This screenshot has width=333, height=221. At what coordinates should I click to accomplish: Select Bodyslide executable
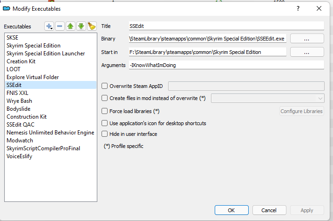click(51, 108)
